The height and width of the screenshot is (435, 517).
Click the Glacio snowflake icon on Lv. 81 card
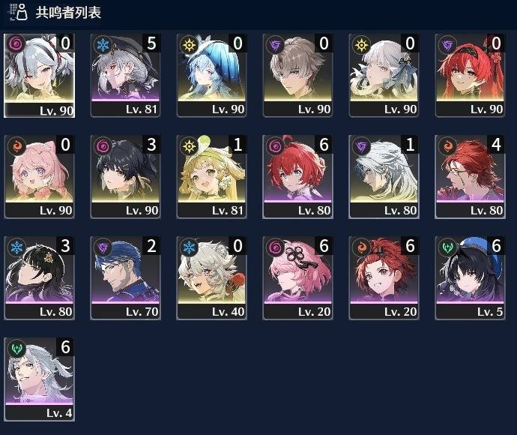[103, 44]
